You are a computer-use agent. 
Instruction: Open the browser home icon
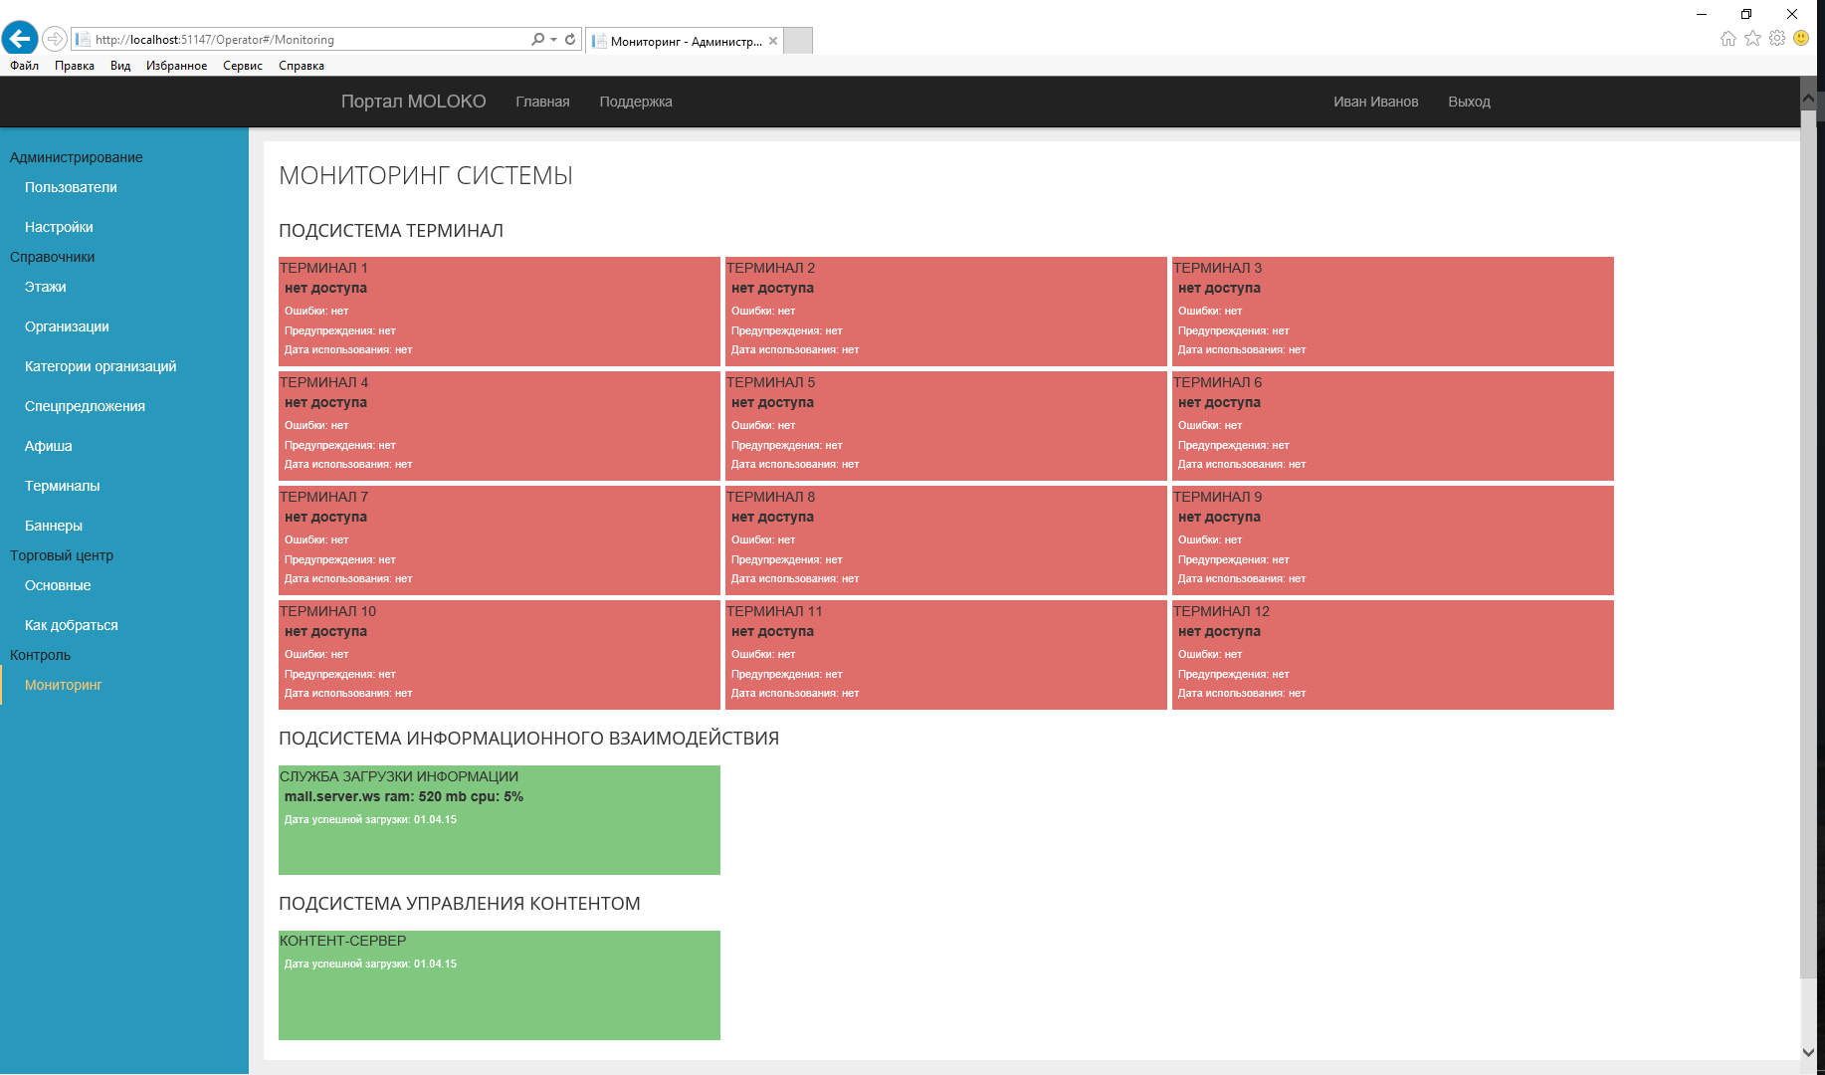tap(1727, 38)
